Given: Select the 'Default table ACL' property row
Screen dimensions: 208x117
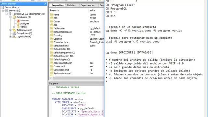Looking at the screenshot, I should pos(77,49).
